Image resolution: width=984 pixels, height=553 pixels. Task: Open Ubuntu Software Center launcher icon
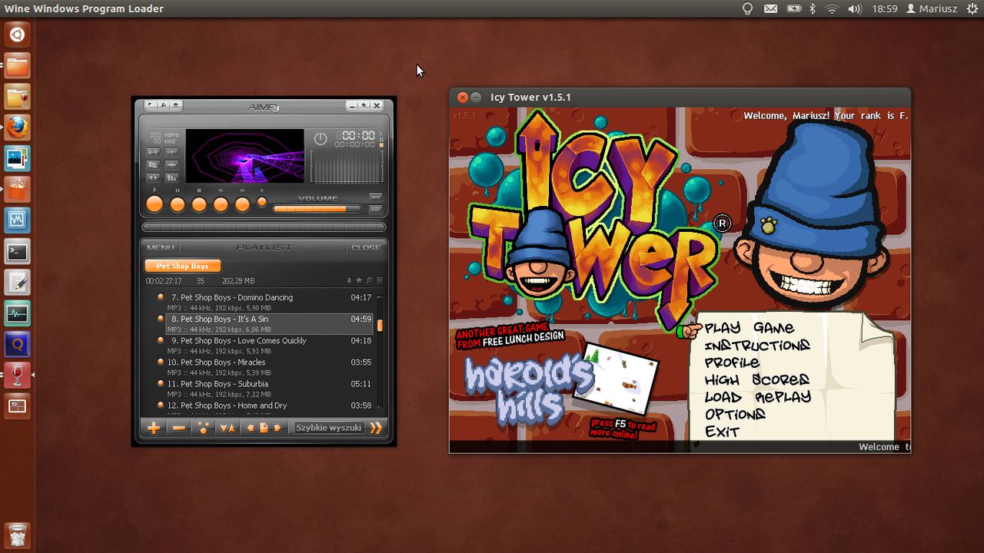pos(17,190)
